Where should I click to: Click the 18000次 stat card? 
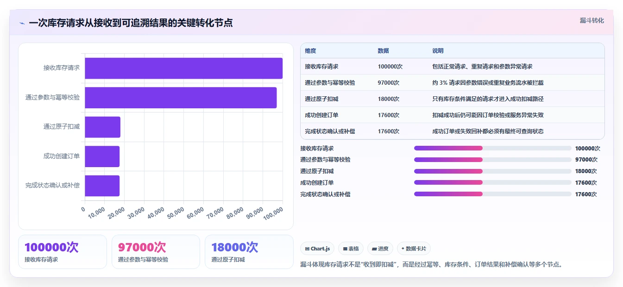tap(249, 252)
